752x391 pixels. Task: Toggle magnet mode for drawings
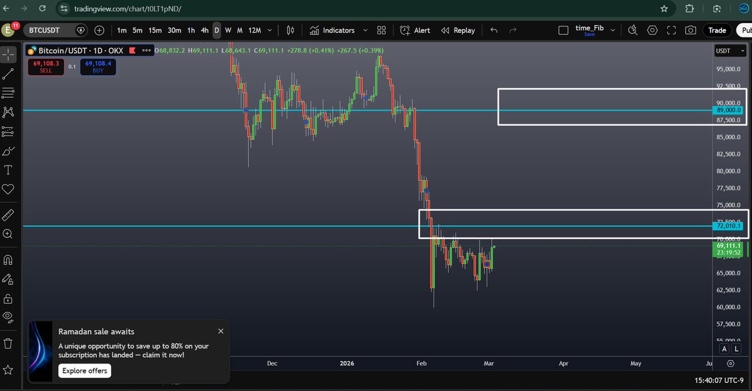tap(9, 260)
